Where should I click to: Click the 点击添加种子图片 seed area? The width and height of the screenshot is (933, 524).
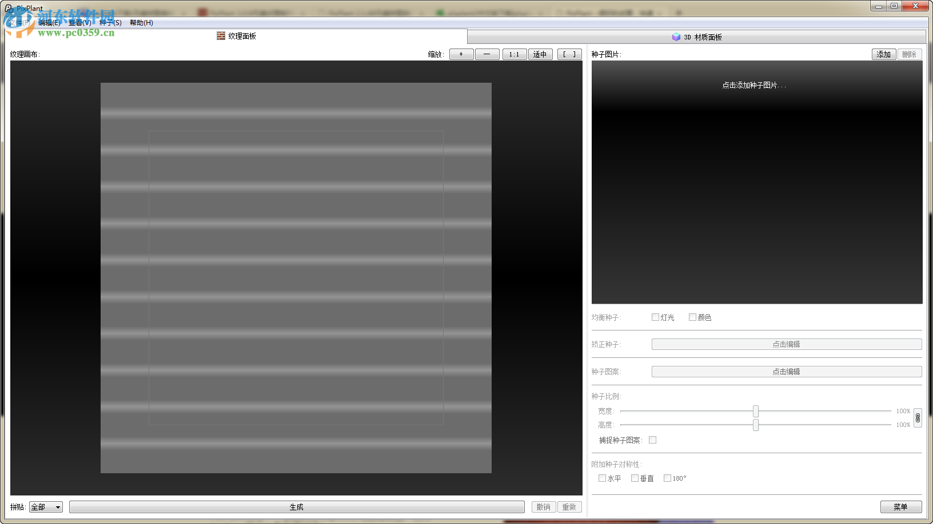click(x=757, y=182)
